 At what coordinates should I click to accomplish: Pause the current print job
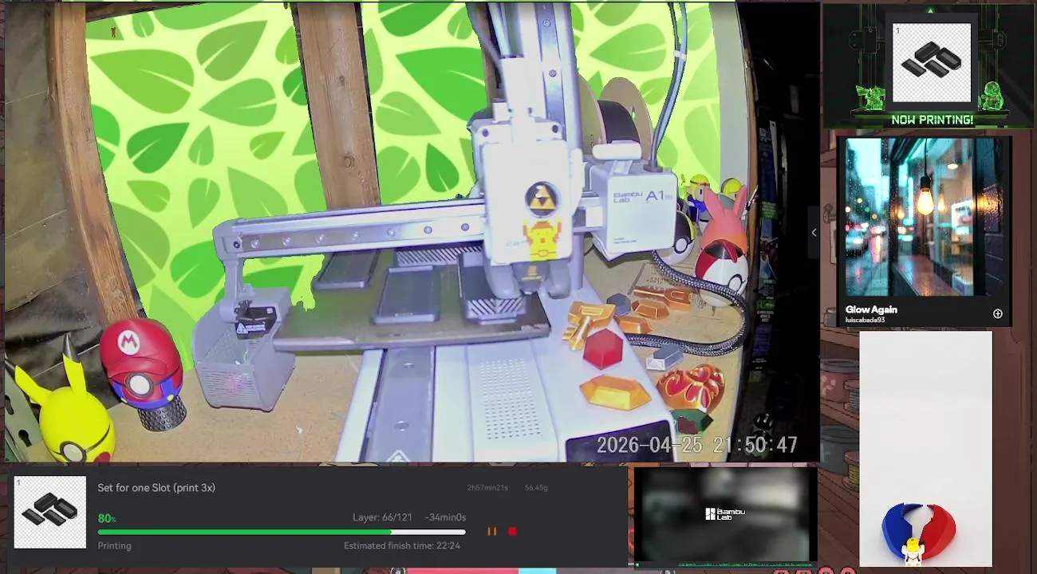click(x=491, y=531)
